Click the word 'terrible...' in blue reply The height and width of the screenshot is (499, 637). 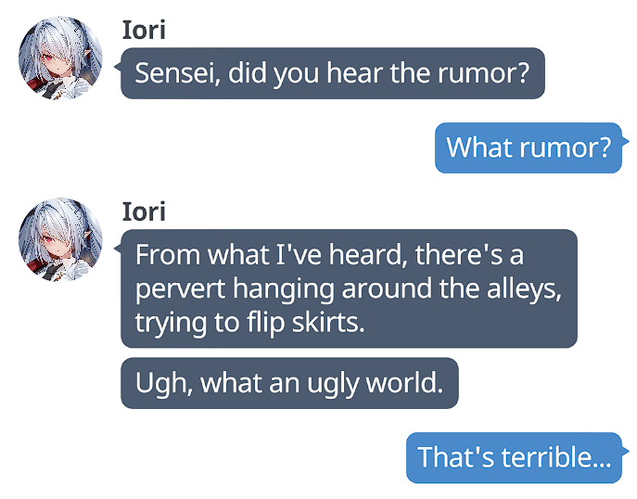pyautogui.click(x=556, y=457)
